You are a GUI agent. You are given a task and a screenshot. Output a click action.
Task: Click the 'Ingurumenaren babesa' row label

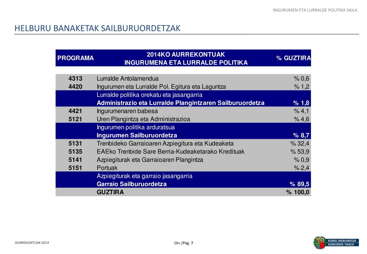click(x=127, y=111)
